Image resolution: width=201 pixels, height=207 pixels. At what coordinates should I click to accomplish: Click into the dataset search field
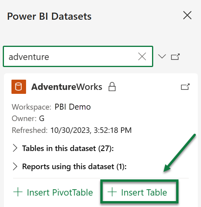click(x=78, y=56)
